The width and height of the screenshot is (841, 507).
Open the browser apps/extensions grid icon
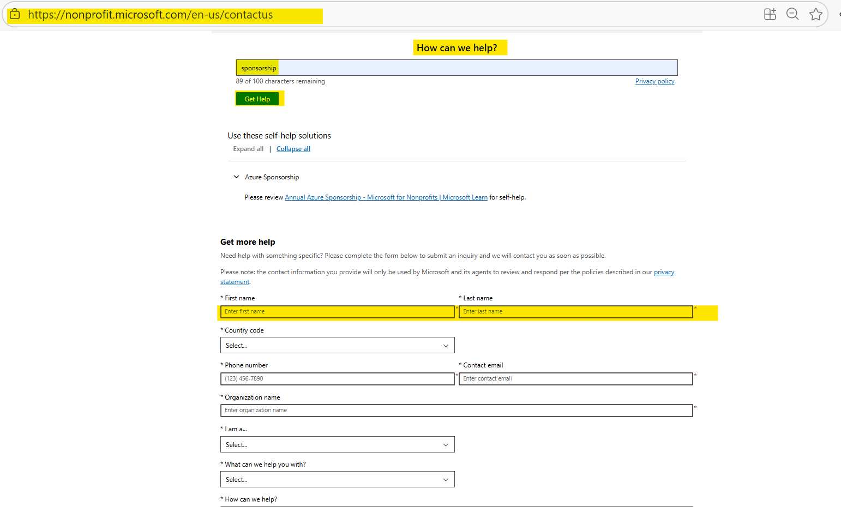tap(770, 14)
